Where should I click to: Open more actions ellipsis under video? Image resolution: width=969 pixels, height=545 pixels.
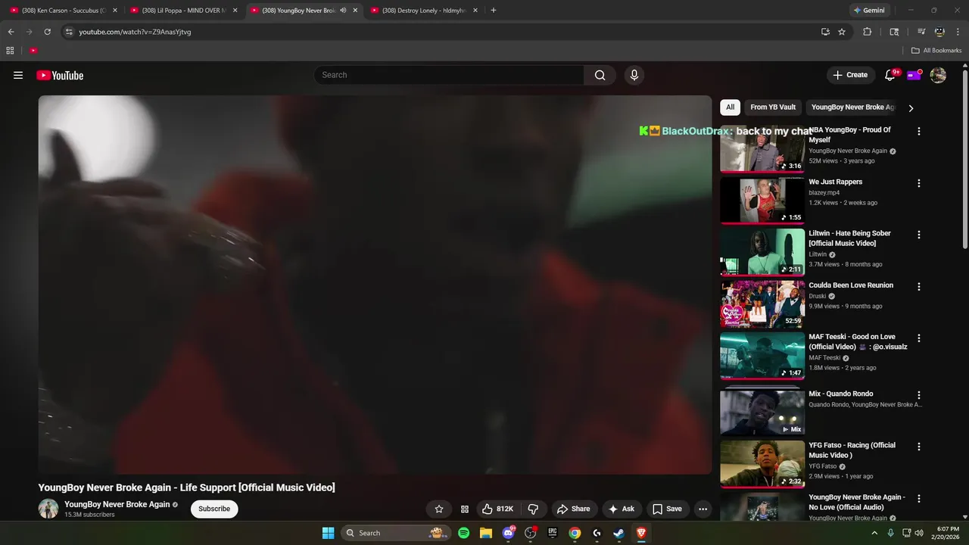(703, 509)
